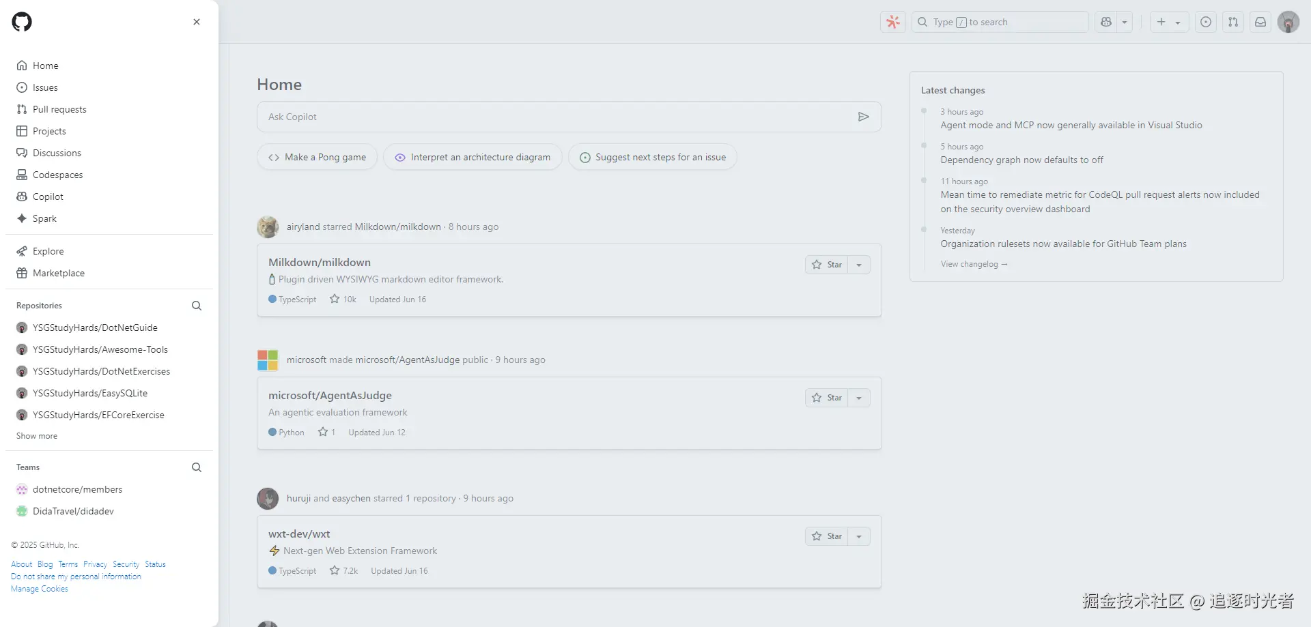Open Dependency graph now defaults to off entry

(1021, 160)
